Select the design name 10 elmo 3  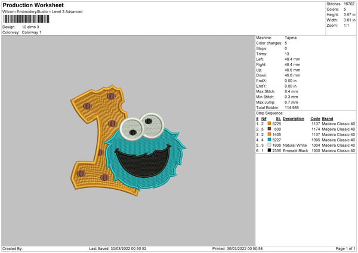coord(32,27)
